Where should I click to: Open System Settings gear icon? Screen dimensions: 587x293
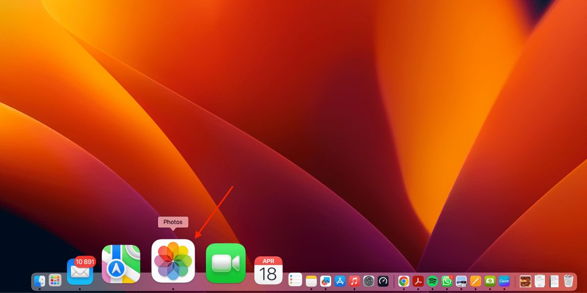click(369, 281)
